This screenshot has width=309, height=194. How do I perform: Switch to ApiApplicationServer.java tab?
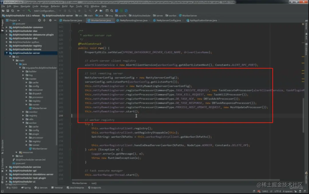tap(203, 20)
